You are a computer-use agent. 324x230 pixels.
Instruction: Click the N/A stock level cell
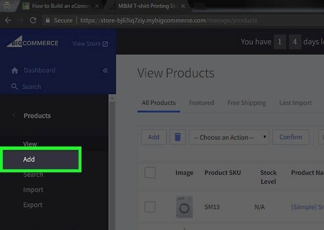pyautogui.click(x=259, y=207)
